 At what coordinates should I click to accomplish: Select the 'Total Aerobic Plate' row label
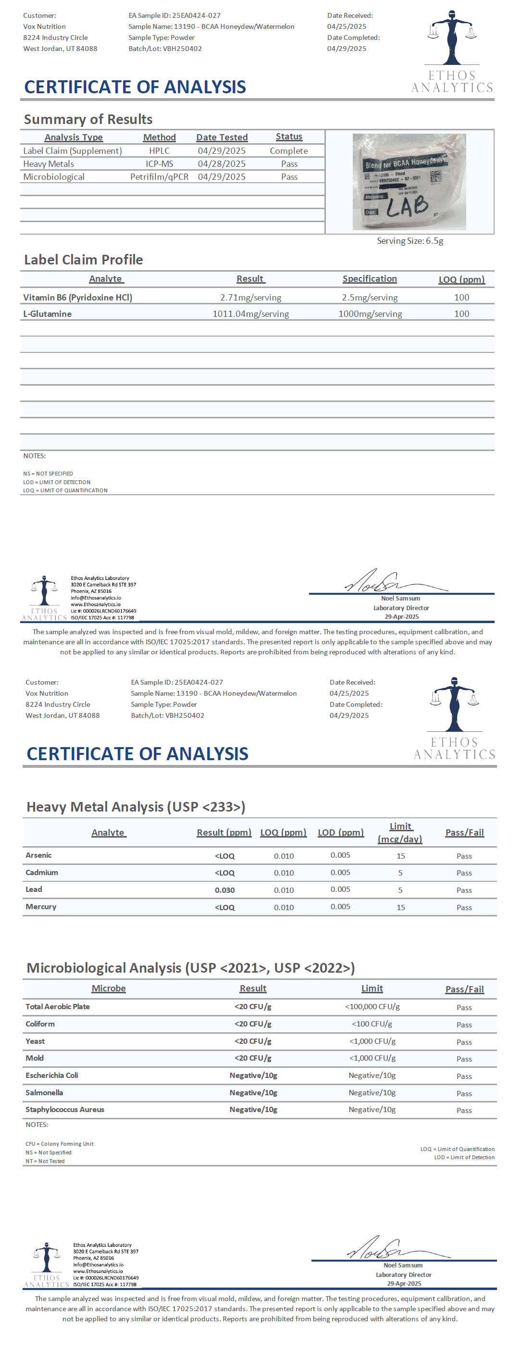point(58,1007)
